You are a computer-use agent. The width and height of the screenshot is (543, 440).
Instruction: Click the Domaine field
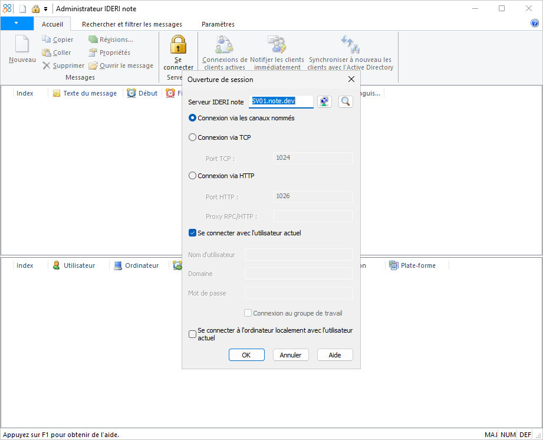point(299,273)
